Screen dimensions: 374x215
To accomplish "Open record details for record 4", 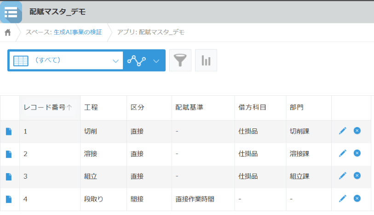I will click(9, 199).
